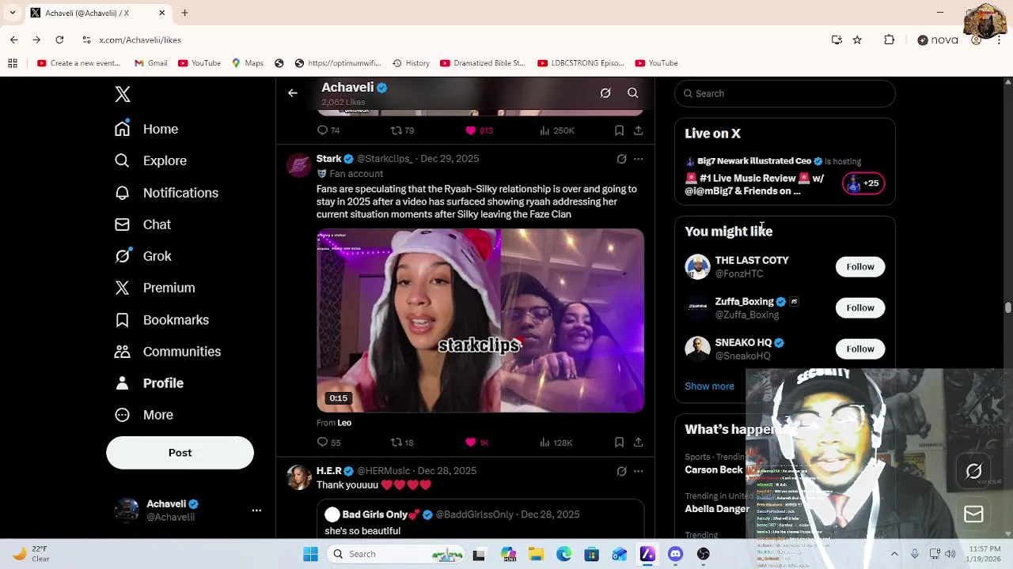
Task: Open @Starkclips_ handle link
Action: (x=385, y=159)
